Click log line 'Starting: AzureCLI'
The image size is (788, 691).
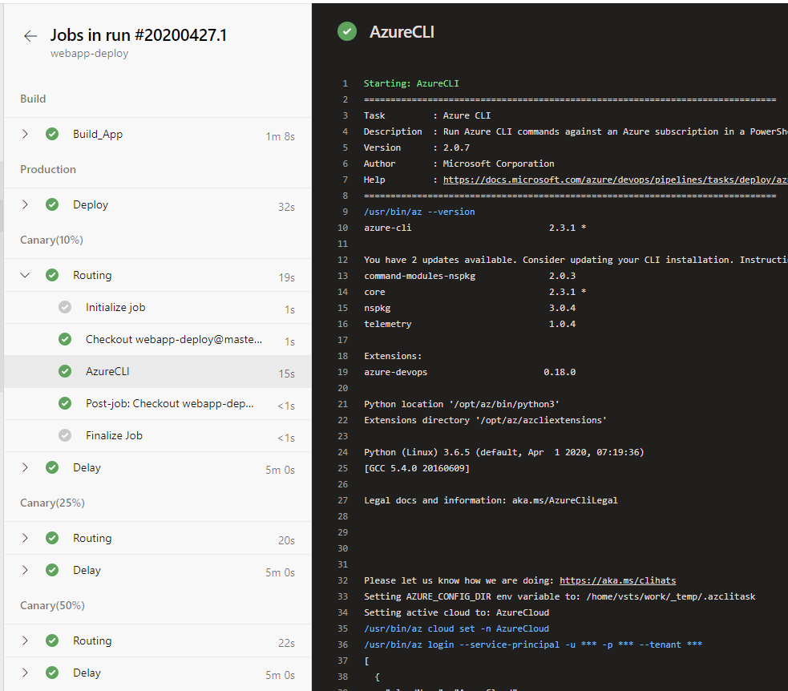coord(411,83)
